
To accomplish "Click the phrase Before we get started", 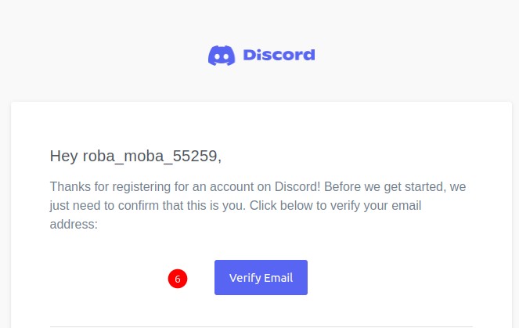I will 384,187.
